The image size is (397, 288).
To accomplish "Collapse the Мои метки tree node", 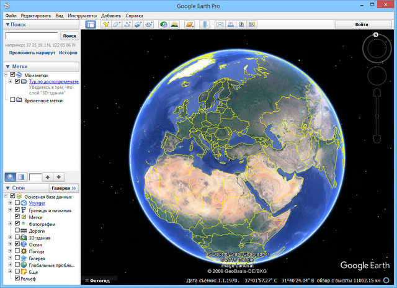I will pos(6,75).
